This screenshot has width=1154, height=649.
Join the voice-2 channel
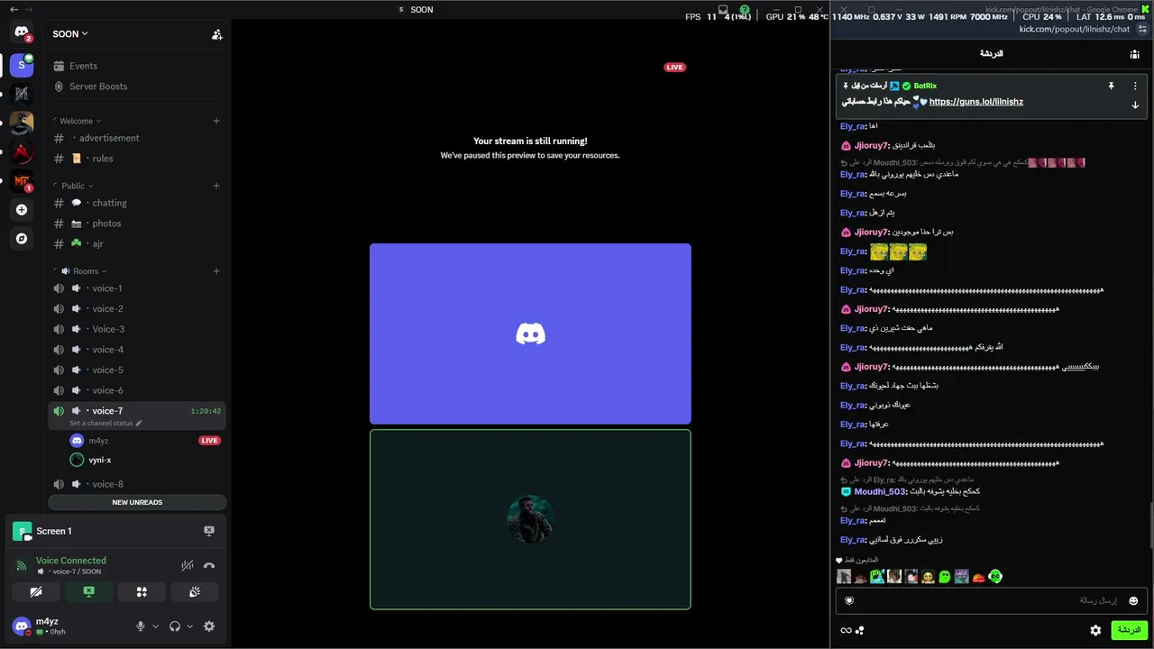pyautogui.click(x=137, y=309)
